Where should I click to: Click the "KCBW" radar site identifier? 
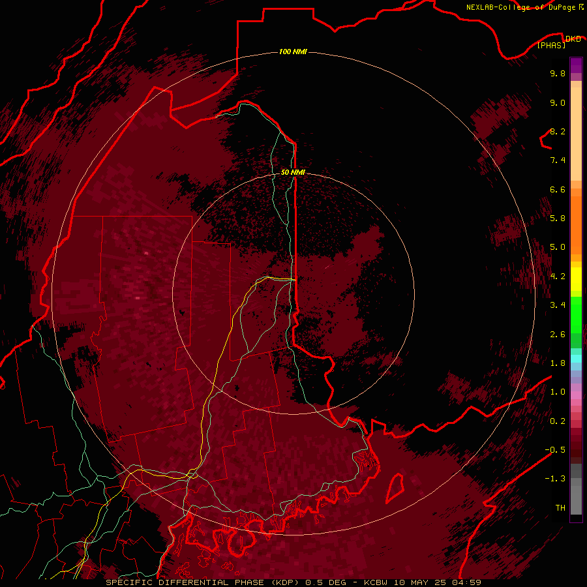[x=376, y=582]
